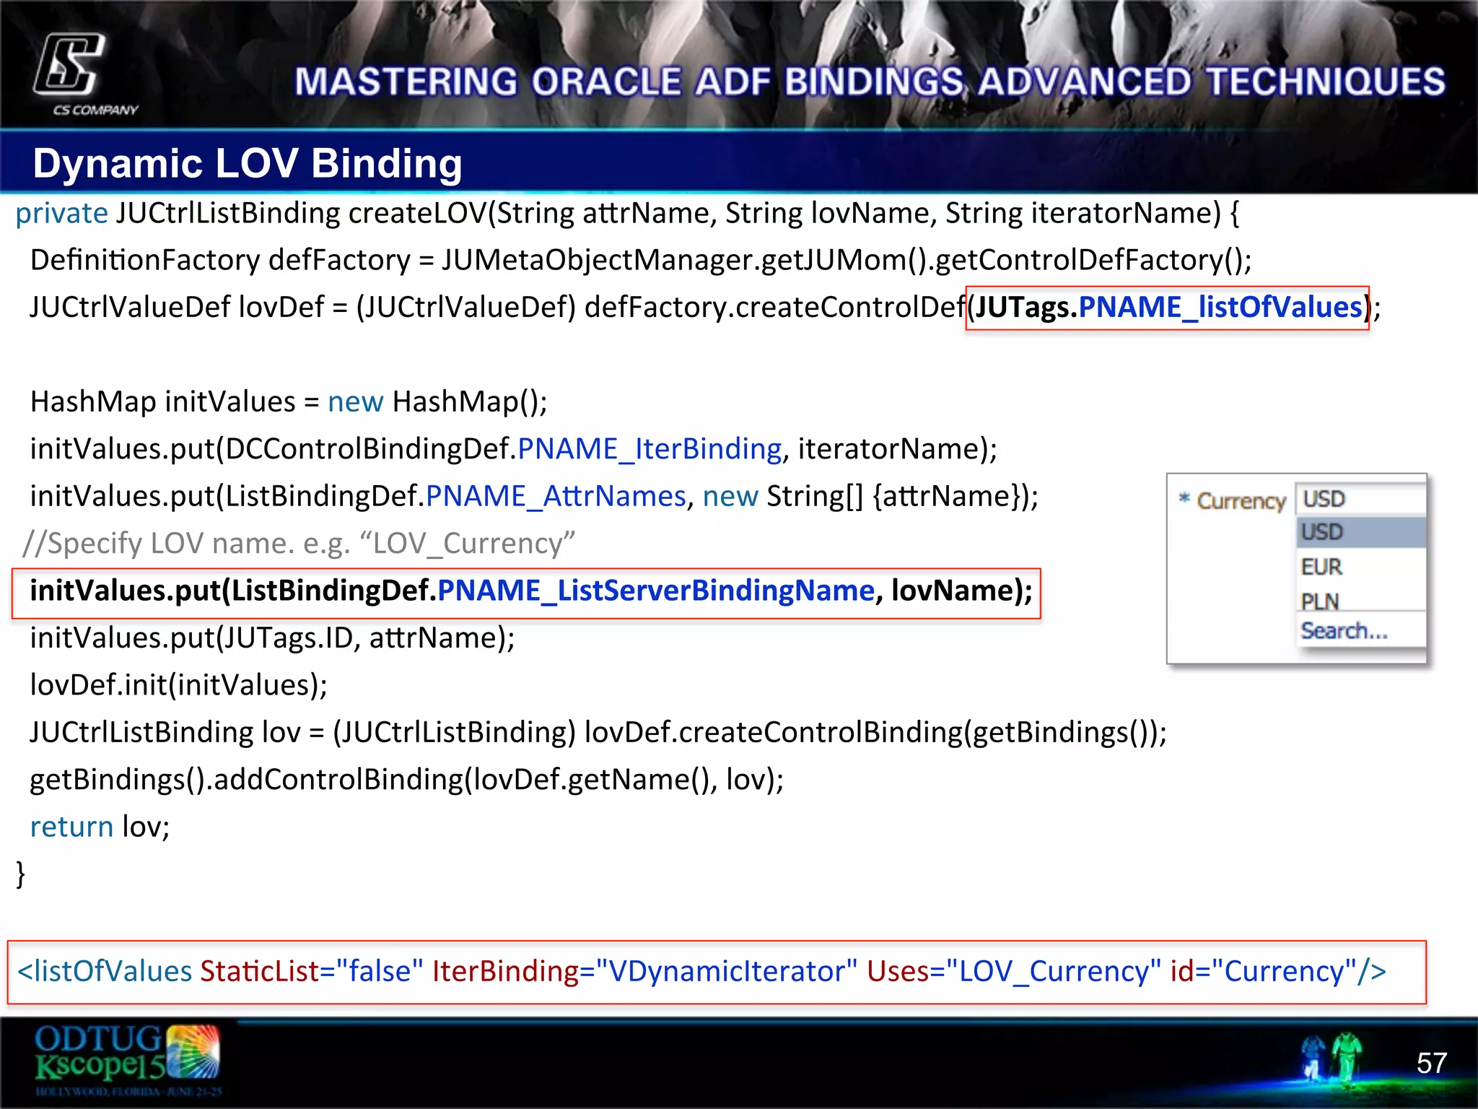
Task: Click initValues.put(JUTags.ID, attrName) line
Action: [x=272, y=638]
